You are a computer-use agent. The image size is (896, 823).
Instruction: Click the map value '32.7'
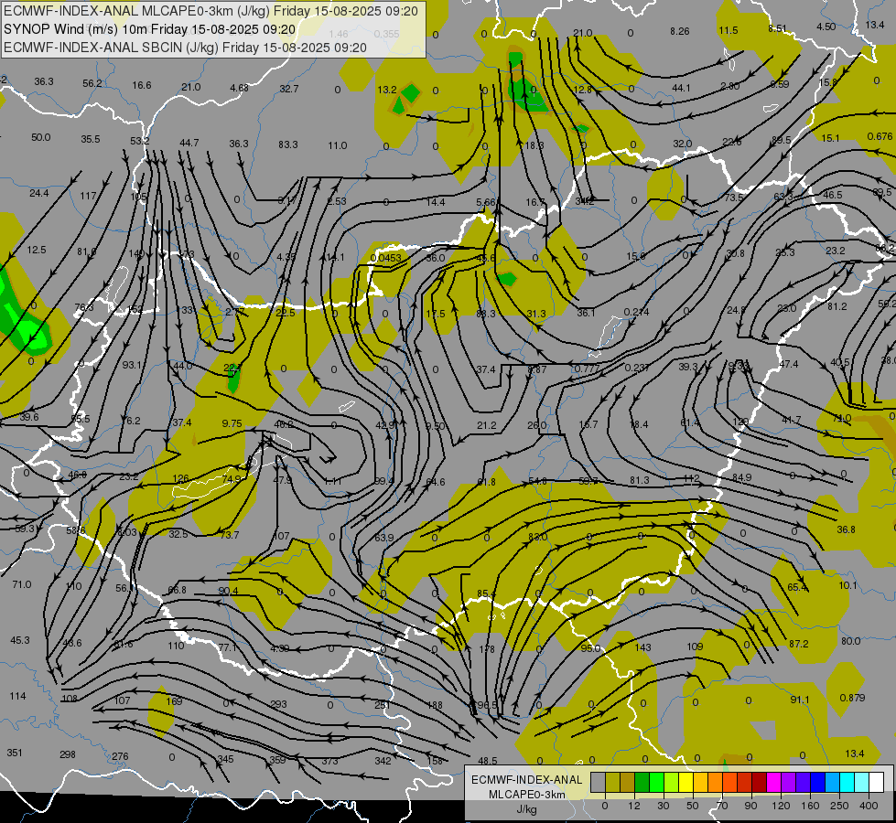click(x=289, y=89)
